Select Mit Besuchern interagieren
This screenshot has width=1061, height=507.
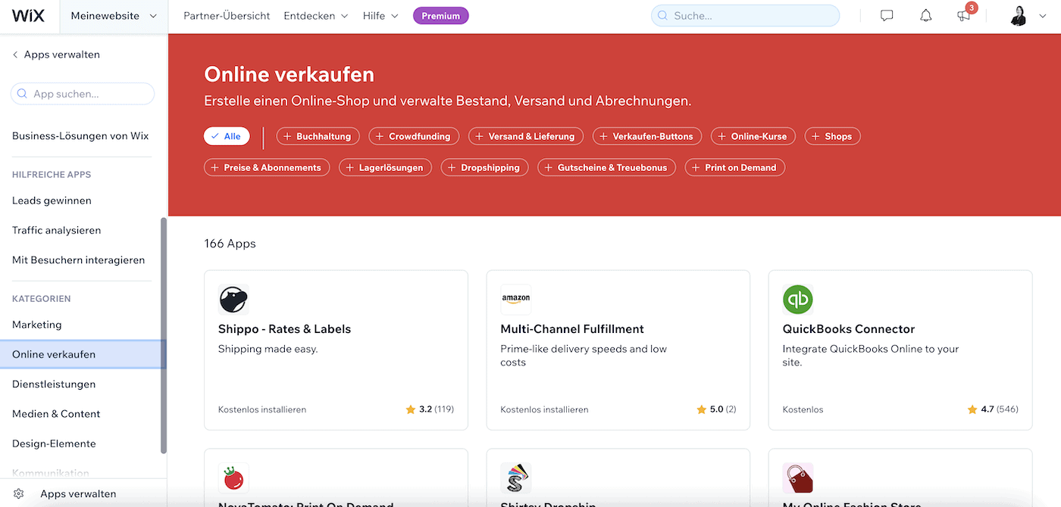coord(79,260)
